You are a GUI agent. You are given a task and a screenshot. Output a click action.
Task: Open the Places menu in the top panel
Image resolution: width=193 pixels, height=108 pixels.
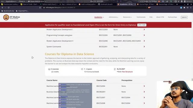tap(22, 1)
